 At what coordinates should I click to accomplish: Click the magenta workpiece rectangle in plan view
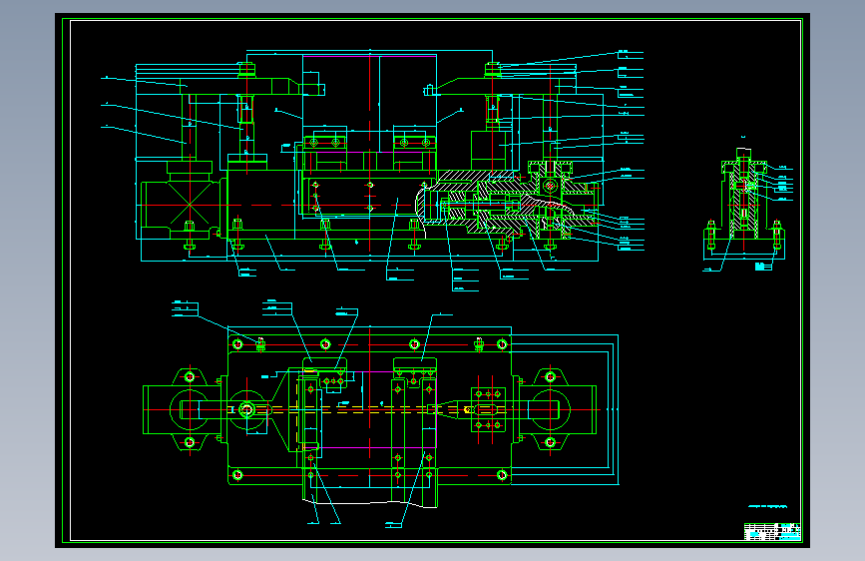coord(369,409)
